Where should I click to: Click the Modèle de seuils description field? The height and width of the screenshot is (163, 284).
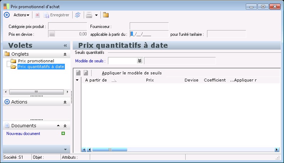point(180,61)
